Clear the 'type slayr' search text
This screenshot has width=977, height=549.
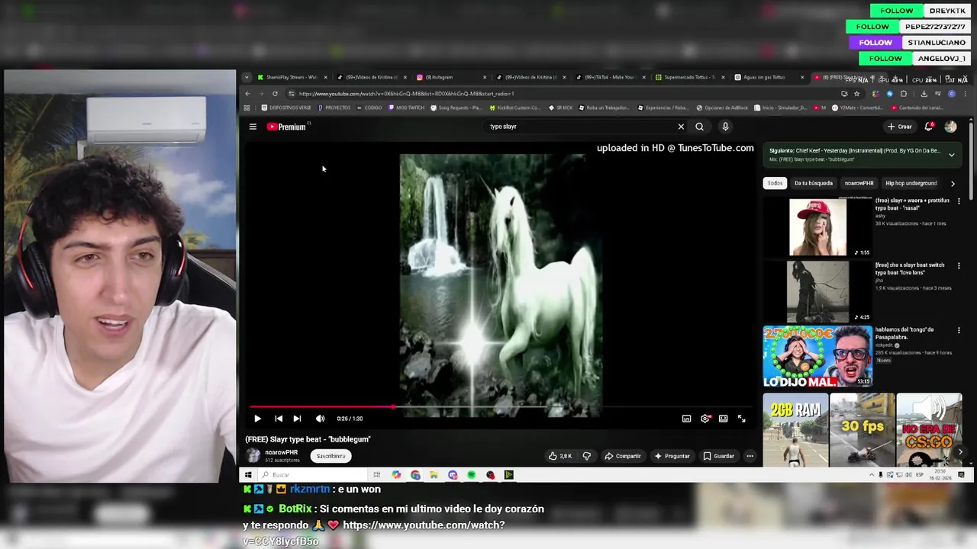681,127
